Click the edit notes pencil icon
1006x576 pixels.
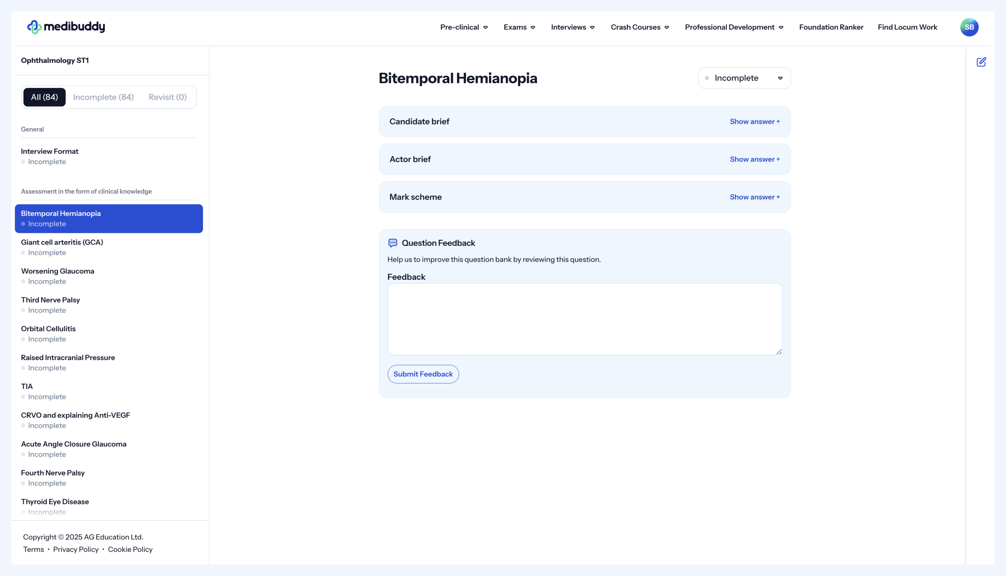coord(981,62)
